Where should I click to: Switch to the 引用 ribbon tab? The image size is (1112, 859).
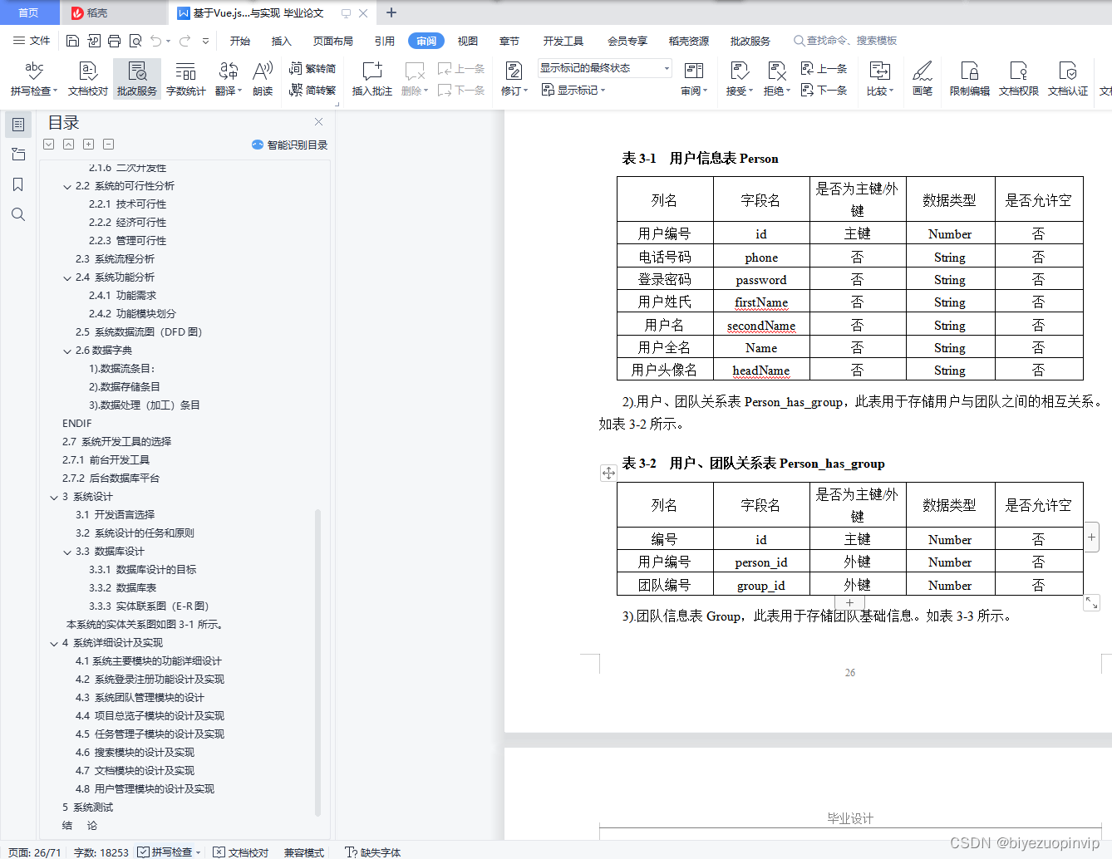pyautogui.click(x=385, y=41)
